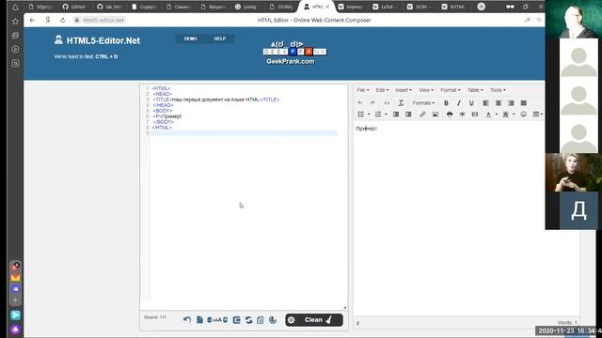Click html5-editor.net address bar
602x338 pixels.
coord(103,20)
